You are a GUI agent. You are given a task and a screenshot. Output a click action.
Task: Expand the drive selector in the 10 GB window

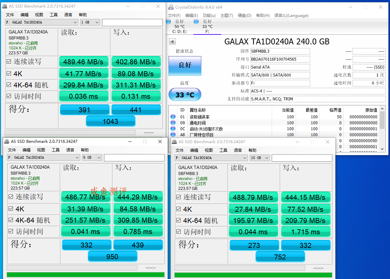tap(211, 158)
